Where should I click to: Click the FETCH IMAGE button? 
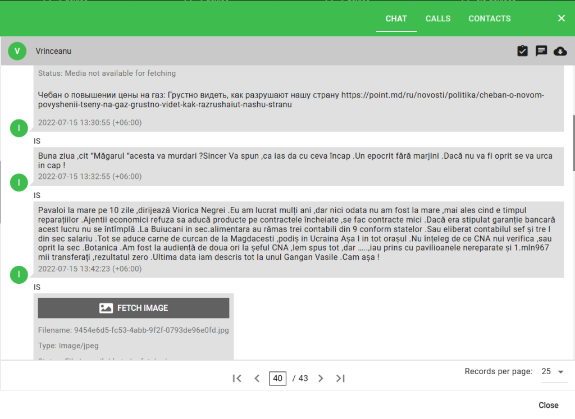tap(134, 308)
